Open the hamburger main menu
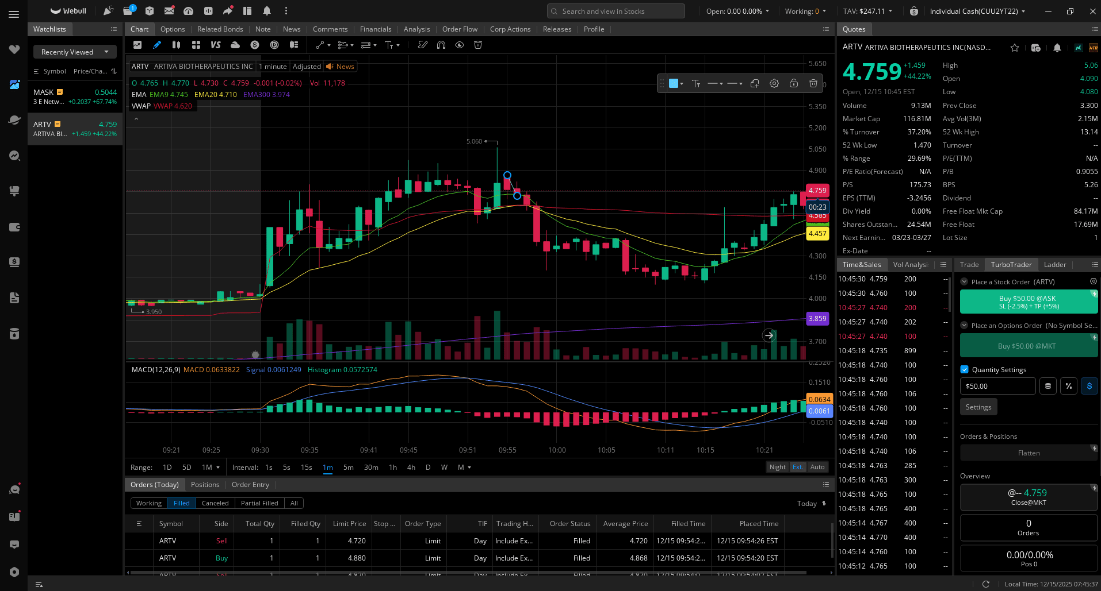The image size is (1101, 591). (14, 14)
